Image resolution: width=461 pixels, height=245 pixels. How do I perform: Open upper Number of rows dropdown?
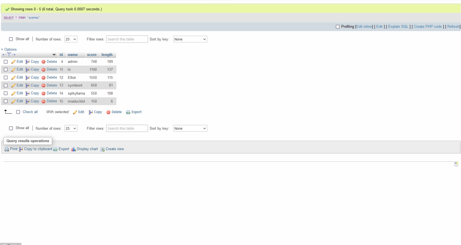pos(71,39)
